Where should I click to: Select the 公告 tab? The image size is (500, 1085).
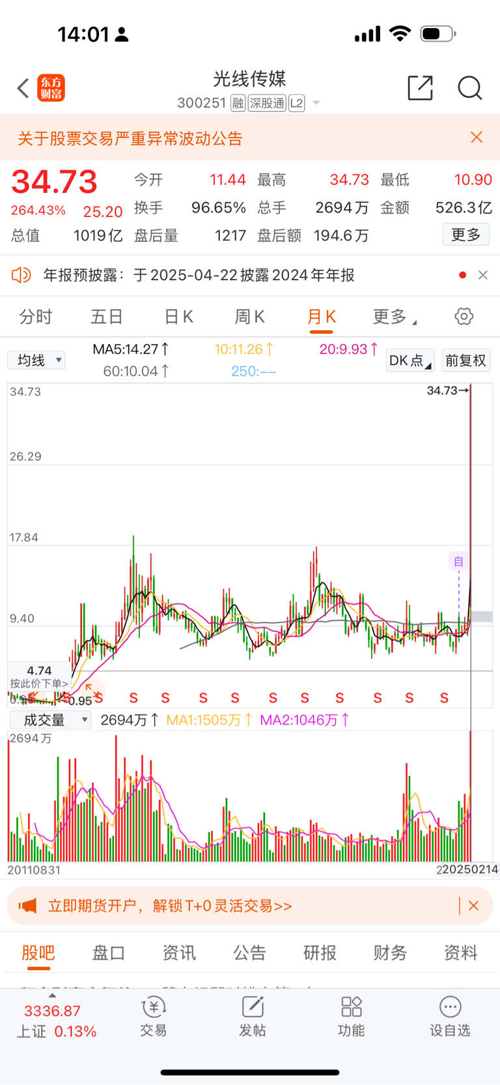click(249, 953)
